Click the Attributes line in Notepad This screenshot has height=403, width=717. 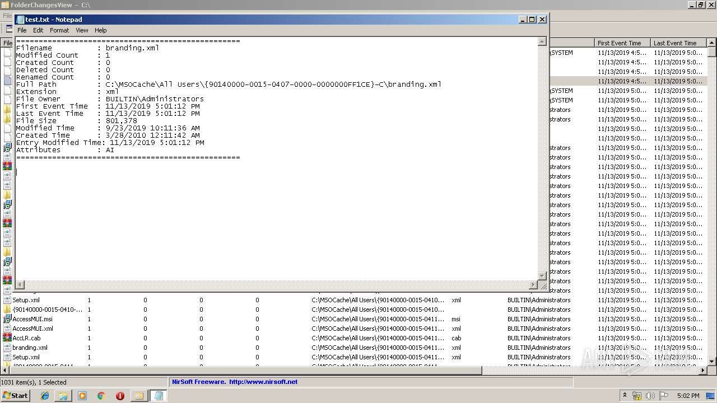click(65, 150)
